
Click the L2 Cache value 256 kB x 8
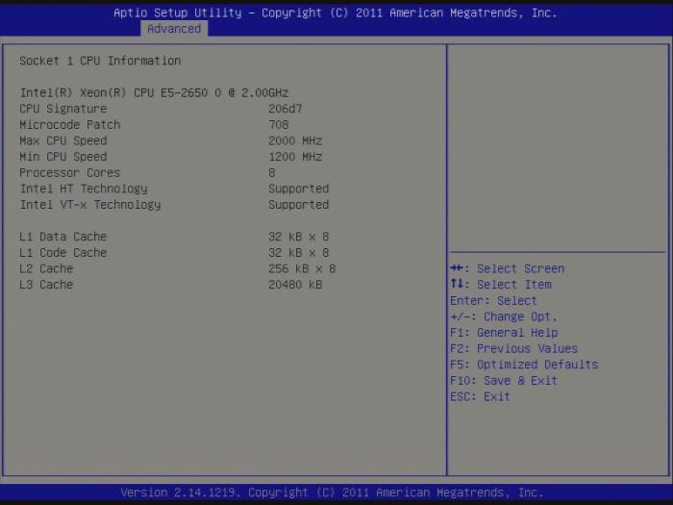(x=302, y=269)
